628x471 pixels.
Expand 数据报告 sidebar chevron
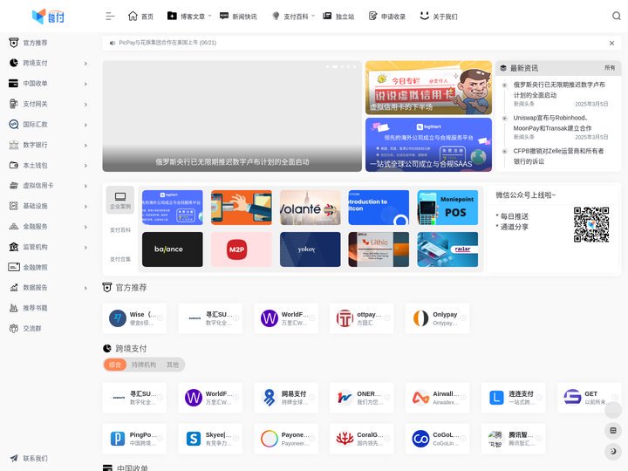point(85,288)
